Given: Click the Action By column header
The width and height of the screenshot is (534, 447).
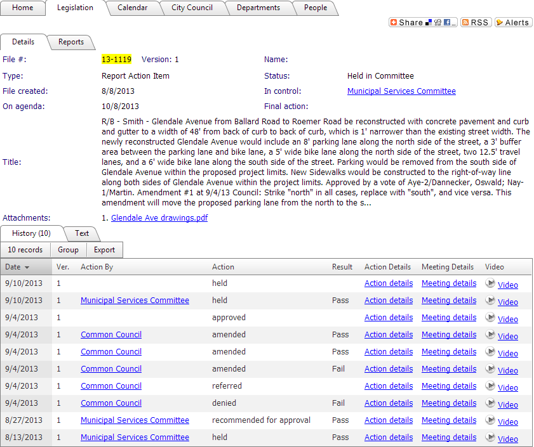Looking at the screenshot, I should pos(97,267).
